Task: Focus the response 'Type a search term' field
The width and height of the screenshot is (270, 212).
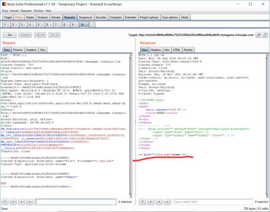Action: coord(213,202)
